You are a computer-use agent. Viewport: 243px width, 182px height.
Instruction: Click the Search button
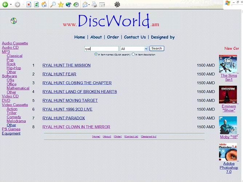tap(157, 48)
